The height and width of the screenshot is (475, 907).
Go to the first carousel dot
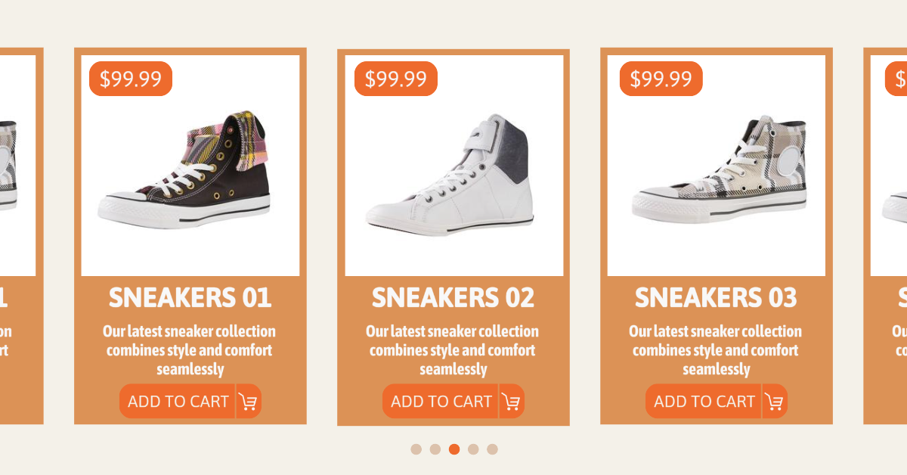tap(416, 449)
